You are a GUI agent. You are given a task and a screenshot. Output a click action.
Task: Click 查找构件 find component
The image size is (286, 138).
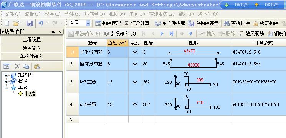coord(236,23)
